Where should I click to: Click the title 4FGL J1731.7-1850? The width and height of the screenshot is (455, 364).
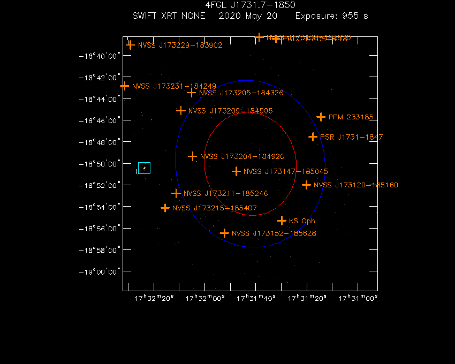pos(250,5)
